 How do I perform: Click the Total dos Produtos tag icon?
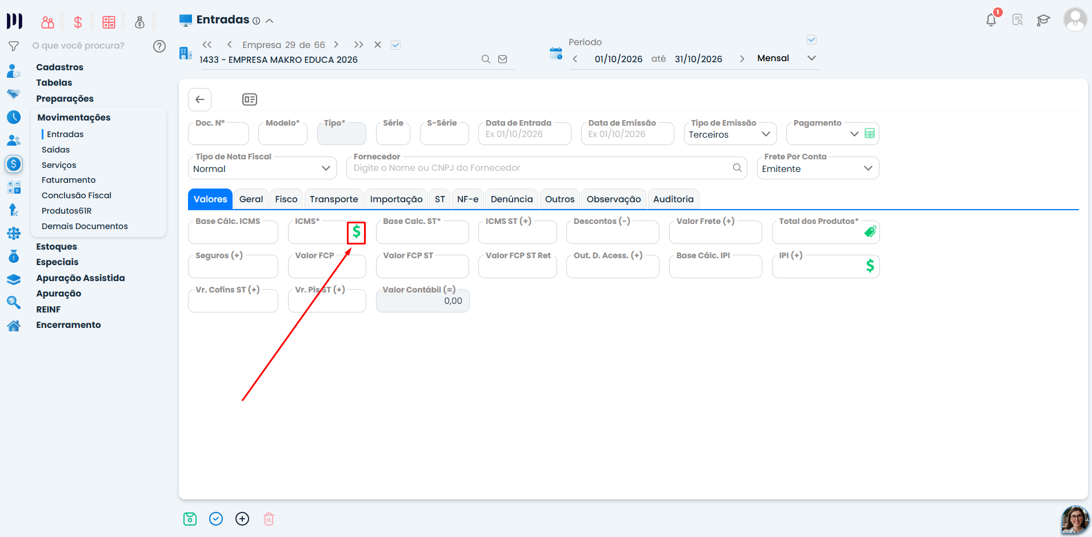click(870, 231)
